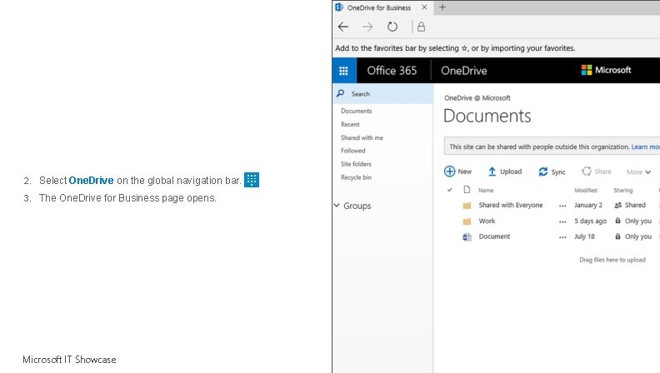Click the lock icon in the Document row

617,236
